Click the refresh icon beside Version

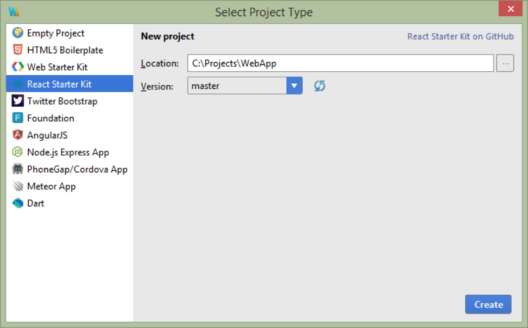pyautogui.click(x=319, y=86)
